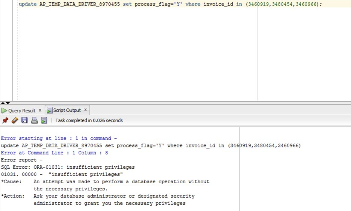Expand panel with the down arrow splitter
This screenshot has height=211, width=351.
(8, 103)
